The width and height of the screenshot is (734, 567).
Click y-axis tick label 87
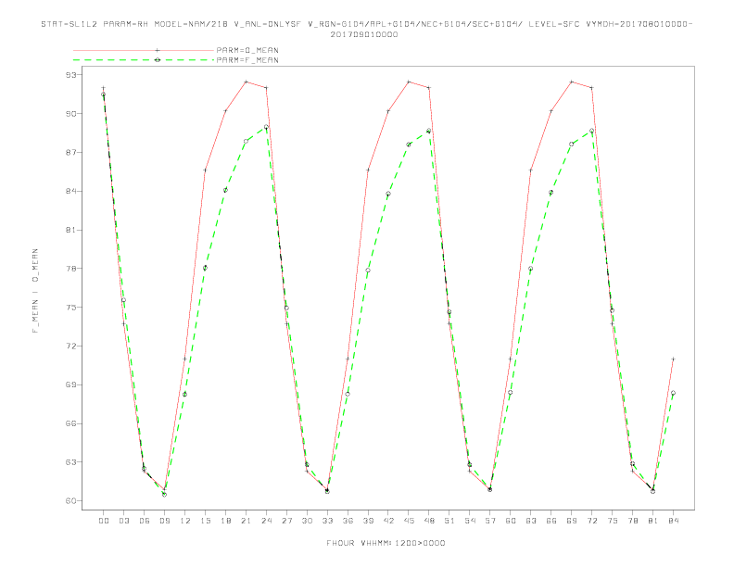[71, 153]
